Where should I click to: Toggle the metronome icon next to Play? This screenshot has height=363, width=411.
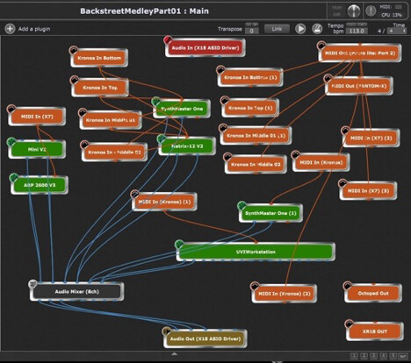[x=317, y=29]
